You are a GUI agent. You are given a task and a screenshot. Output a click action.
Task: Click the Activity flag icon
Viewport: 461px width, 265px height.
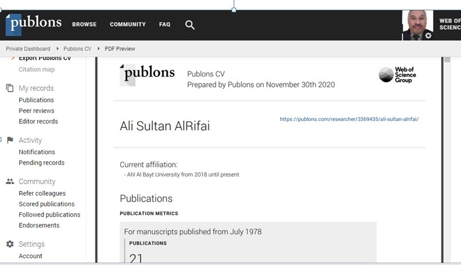[x=10, y=140]
